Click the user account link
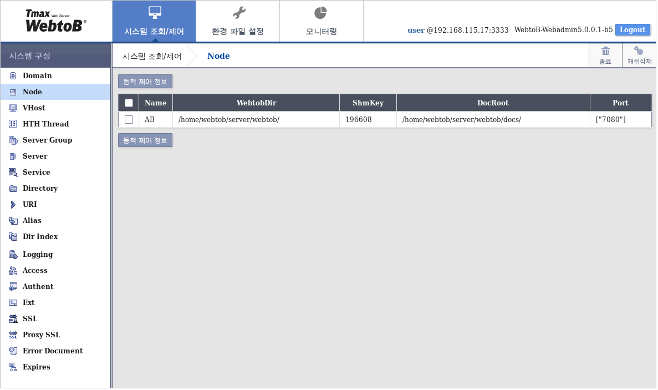The width and height of the screenshot is (658, 390). [416, 30]
